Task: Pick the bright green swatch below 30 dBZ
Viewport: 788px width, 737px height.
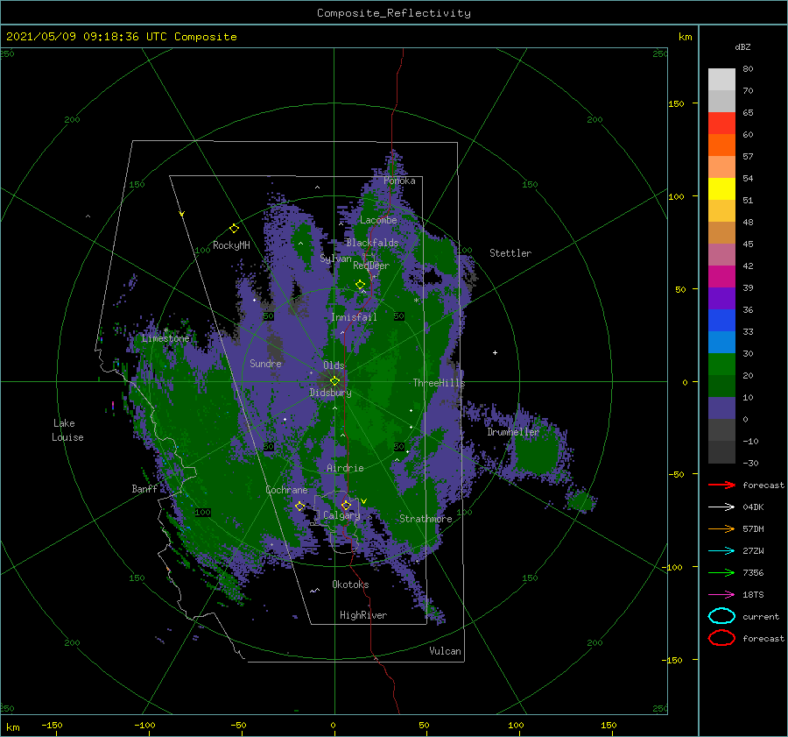Action: pos(721,365)
